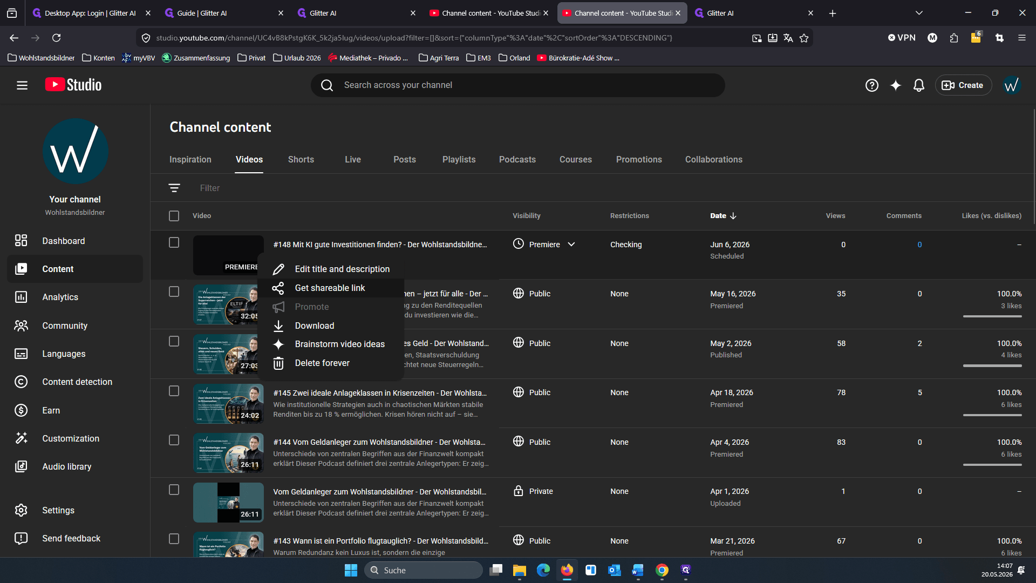Click the filter lines icon
1036x583 pixels.
point(174,188)
